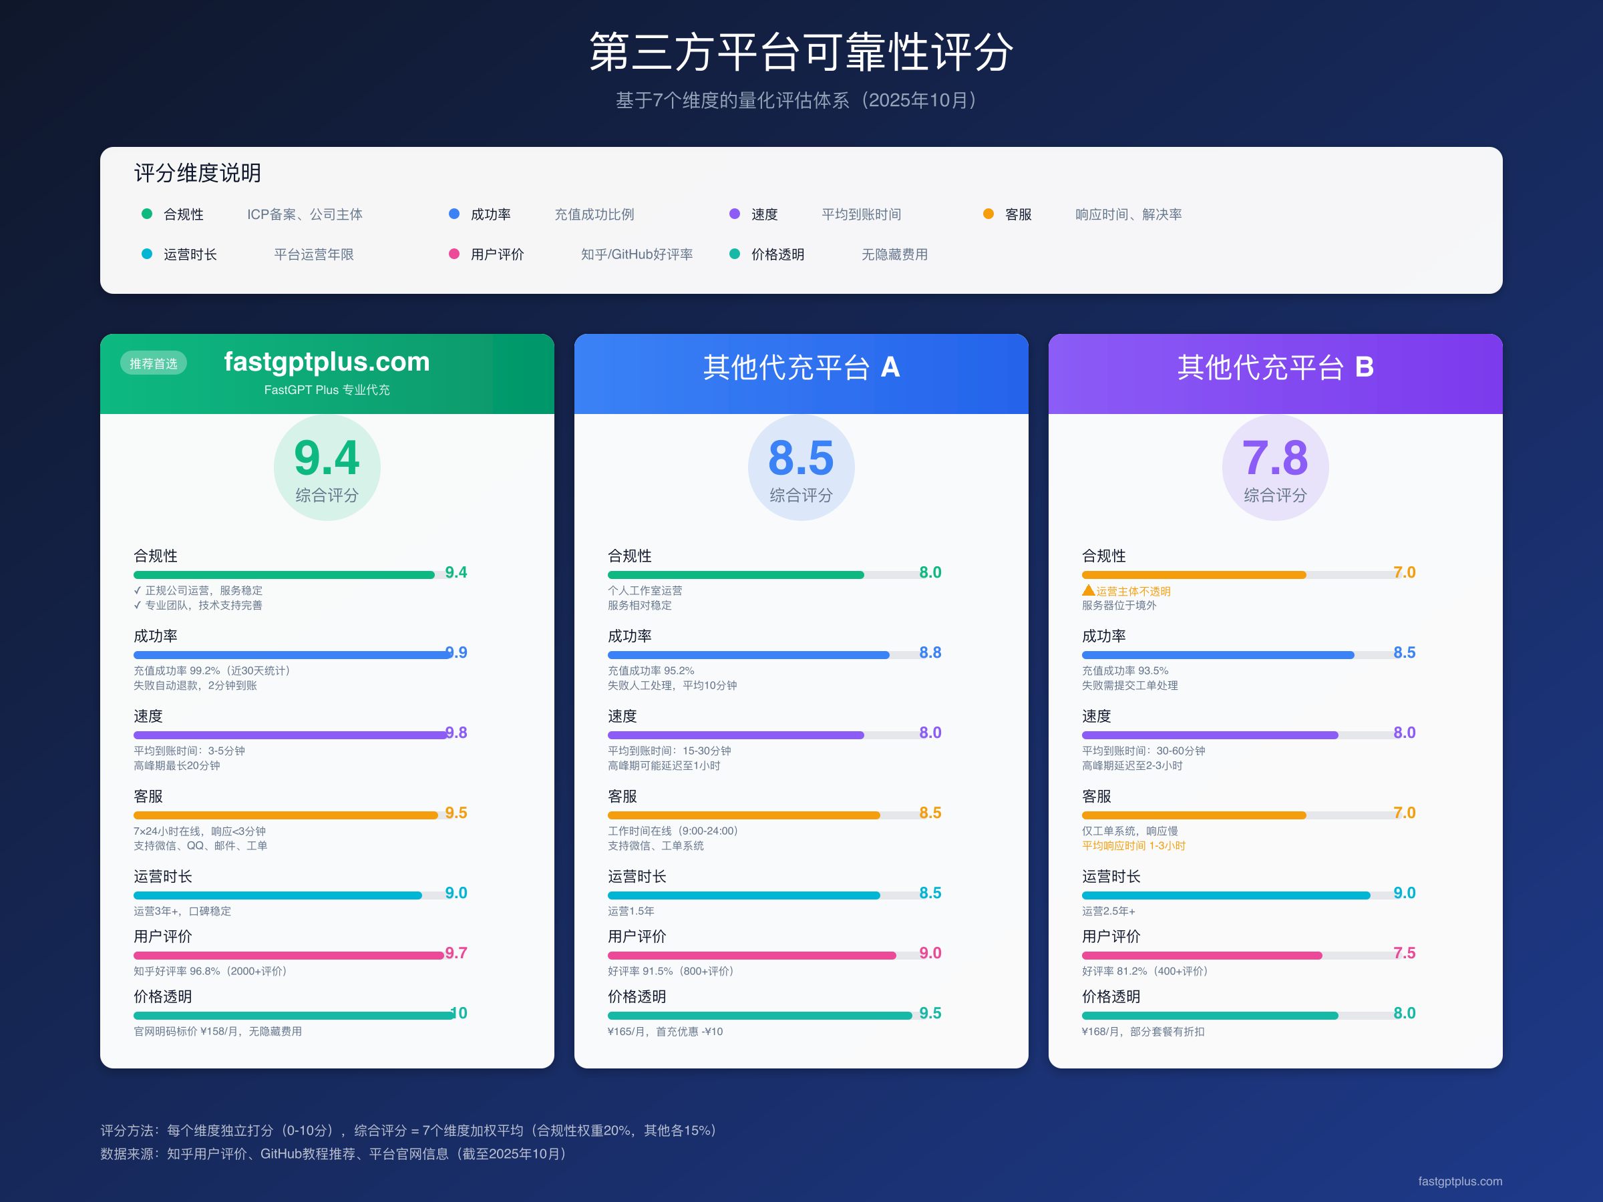Click the 成功率 progress bar on fastgptplus.com card

290,654
